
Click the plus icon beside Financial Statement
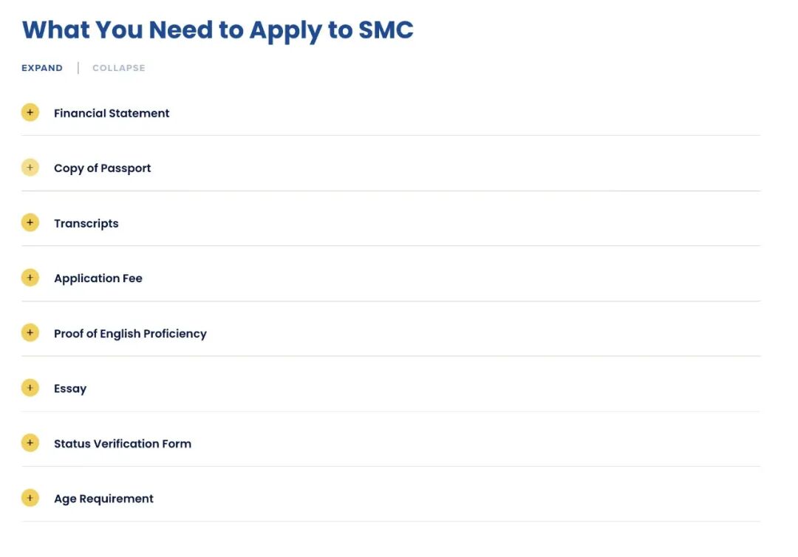[30, 112]
